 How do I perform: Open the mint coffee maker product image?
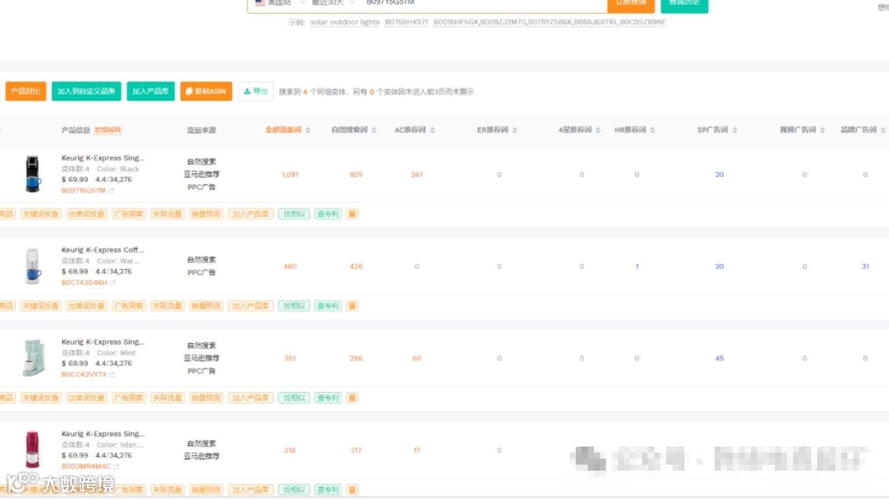pyautogui.click(x=33, y=358)
